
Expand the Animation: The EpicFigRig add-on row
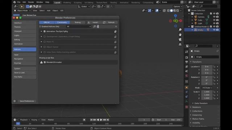point(41,31)
